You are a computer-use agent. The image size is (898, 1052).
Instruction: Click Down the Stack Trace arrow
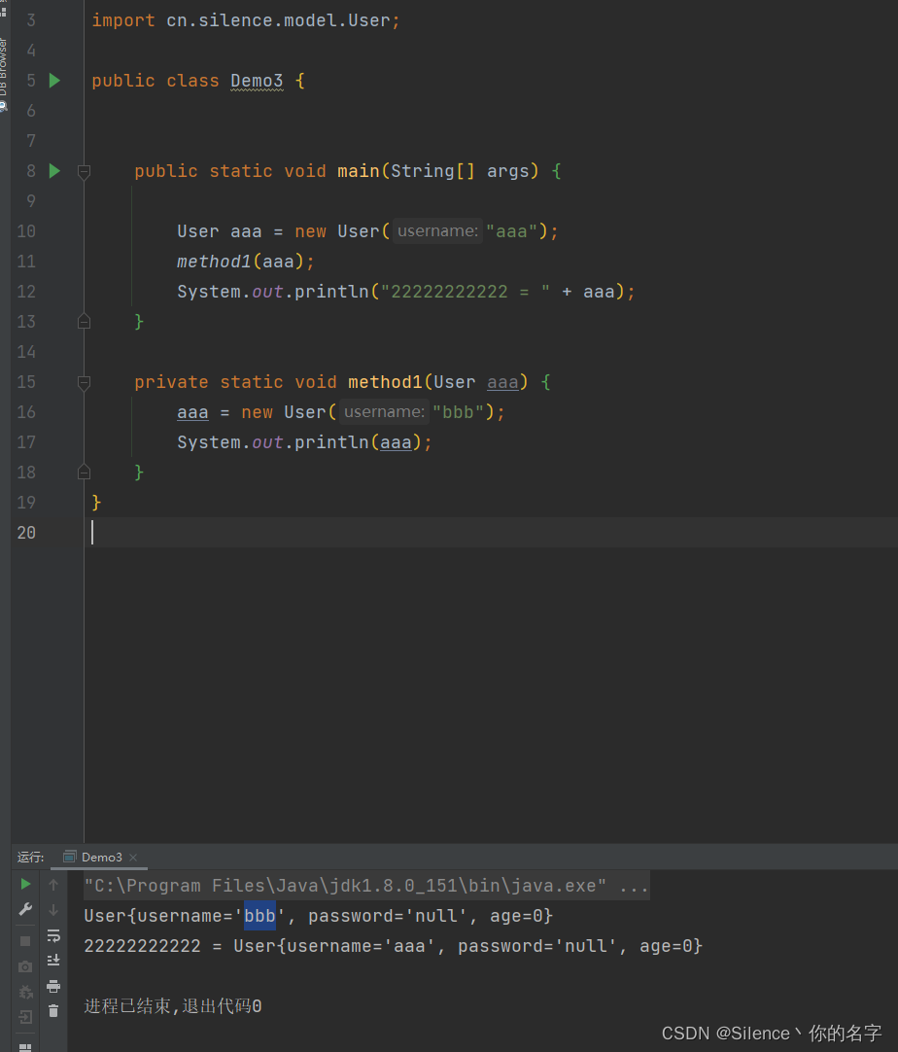click(x=53, y=910)
